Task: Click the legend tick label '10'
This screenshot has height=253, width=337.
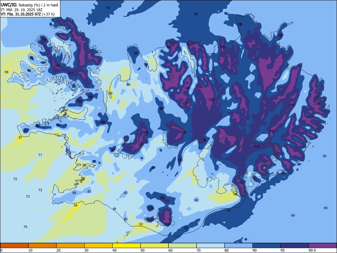Action: pos(30,250)
